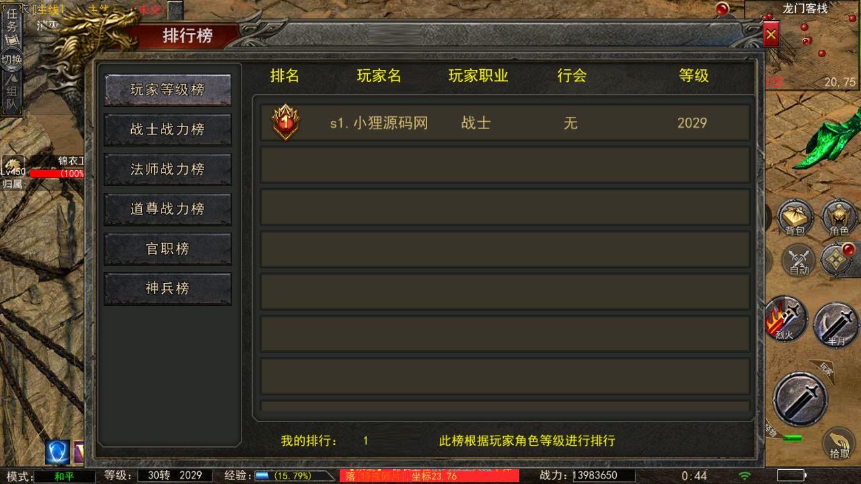Open the 任务 quest side tab
The width and height of the screenshot is (861, 484).
pos(11,26)
